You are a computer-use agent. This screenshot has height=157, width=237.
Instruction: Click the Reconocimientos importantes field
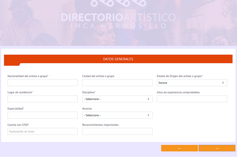point(117,131)
